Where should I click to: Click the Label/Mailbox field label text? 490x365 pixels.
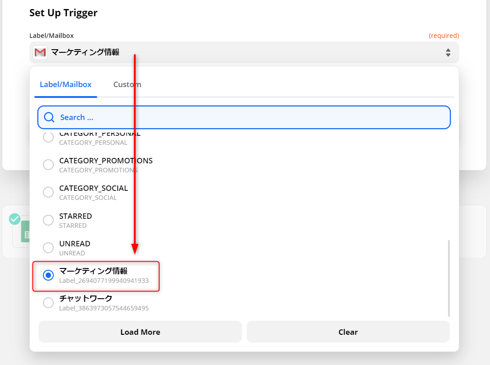point(51,36)
